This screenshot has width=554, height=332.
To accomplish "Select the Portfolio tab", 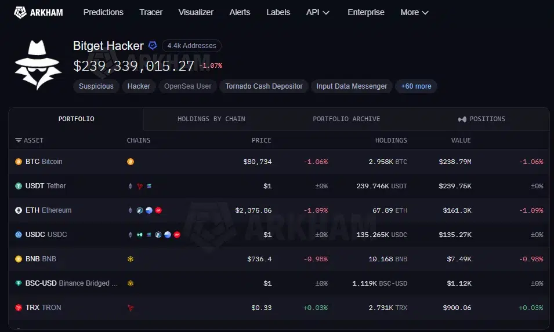I will click(x=77, y=119).
